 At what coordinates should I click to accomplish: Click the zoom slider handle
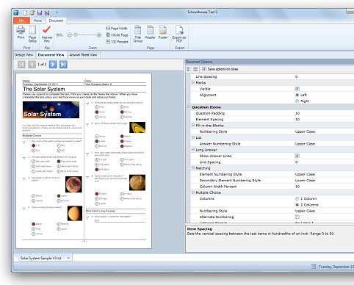pos(76,35)
